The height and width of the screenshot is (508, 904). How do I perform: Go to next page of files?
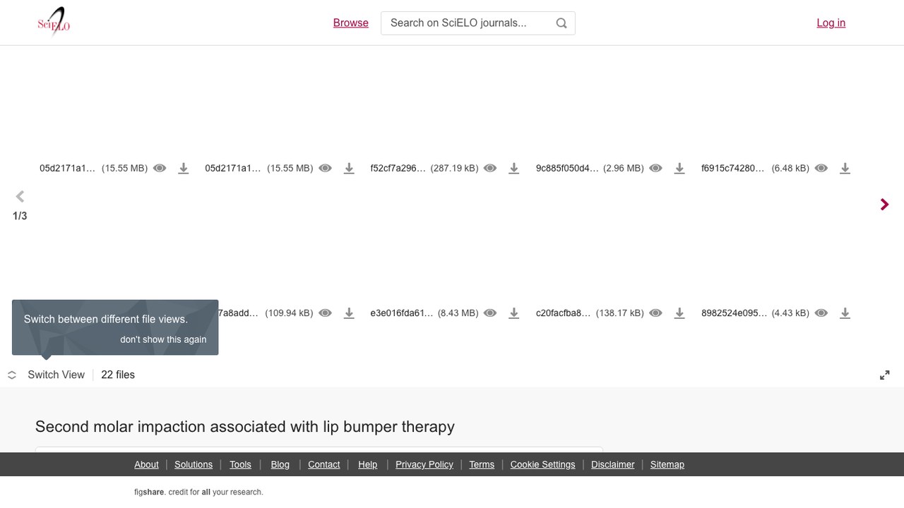(x=884, y=205)
